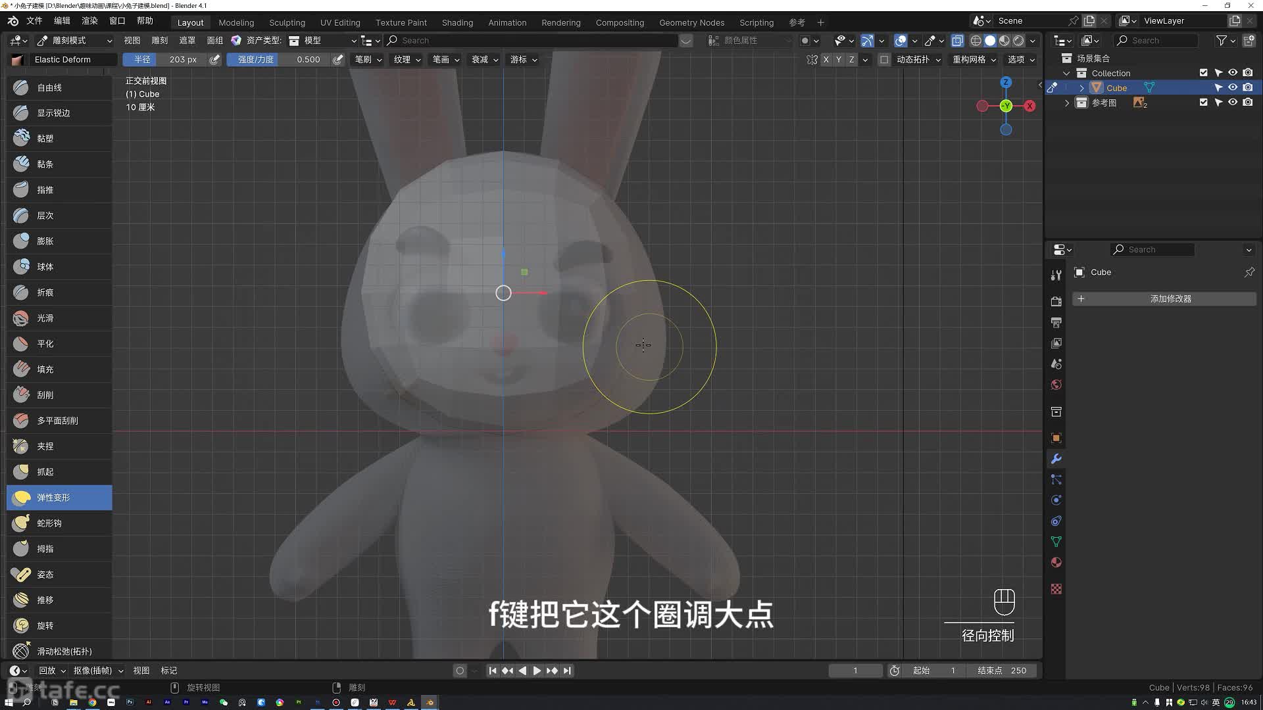
Task: Open the 重构网格 remesh dropdown
Action: [x=974, y=59]
